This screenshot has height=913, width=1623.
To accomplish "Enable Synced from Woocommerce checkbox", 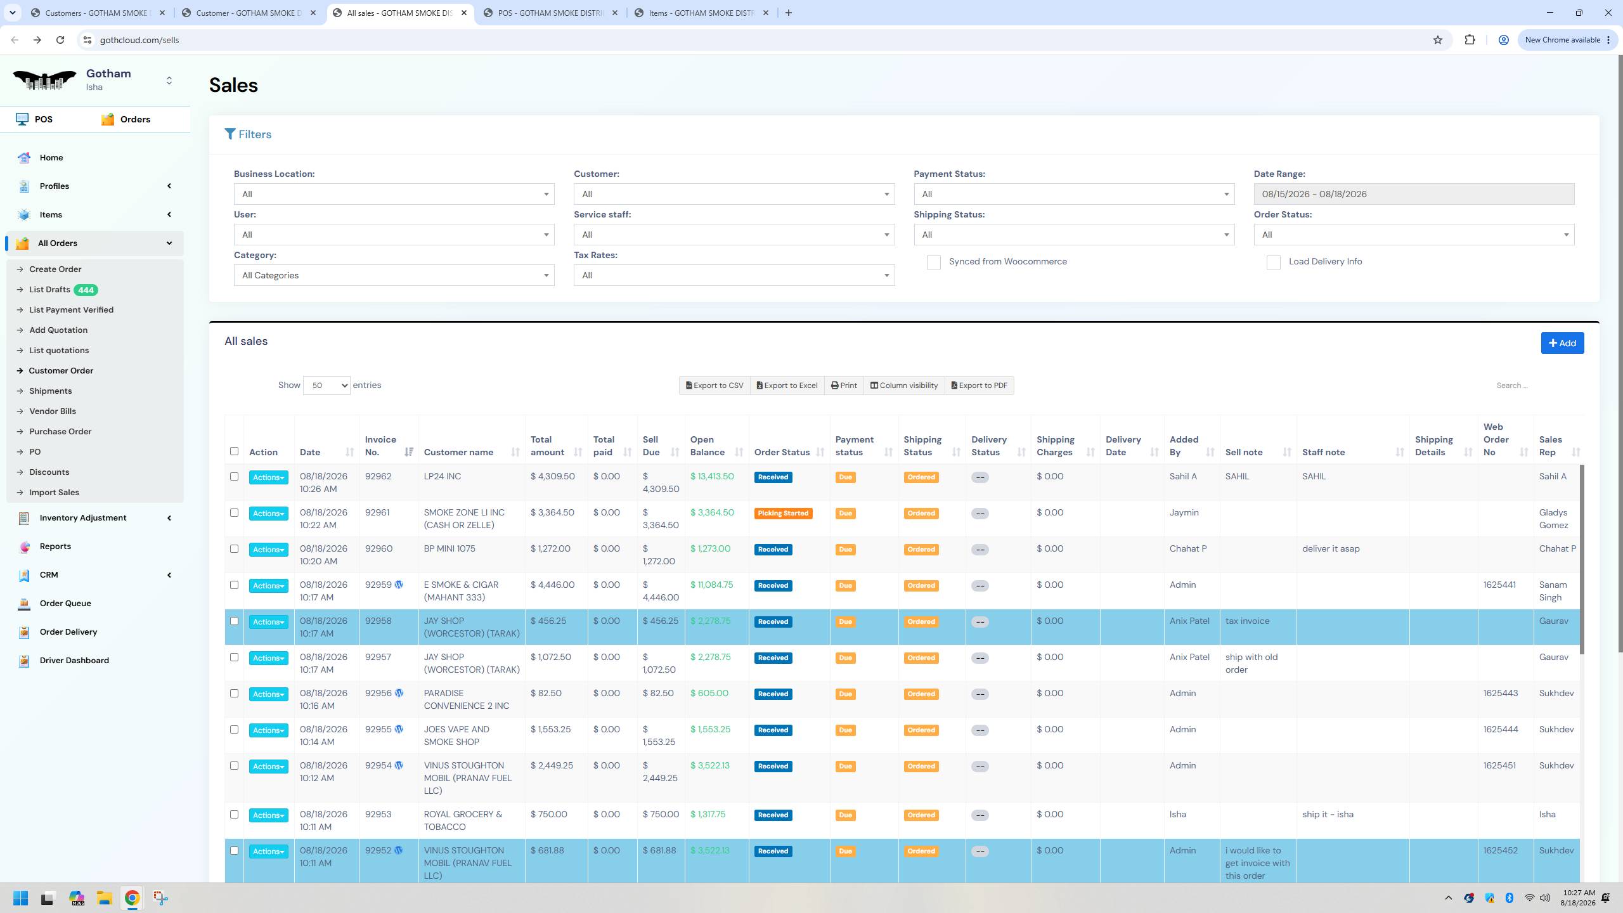I will (933, 262).
